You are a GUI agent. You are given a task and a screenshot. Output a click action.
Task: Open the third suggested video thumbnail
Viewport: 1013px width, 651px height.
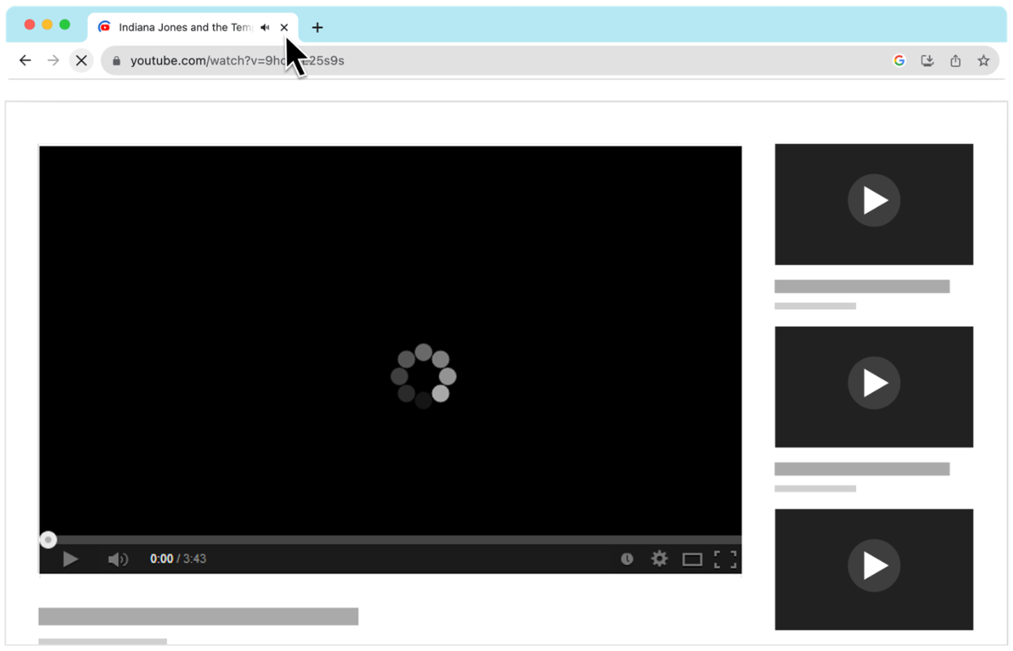click(874, 569)
